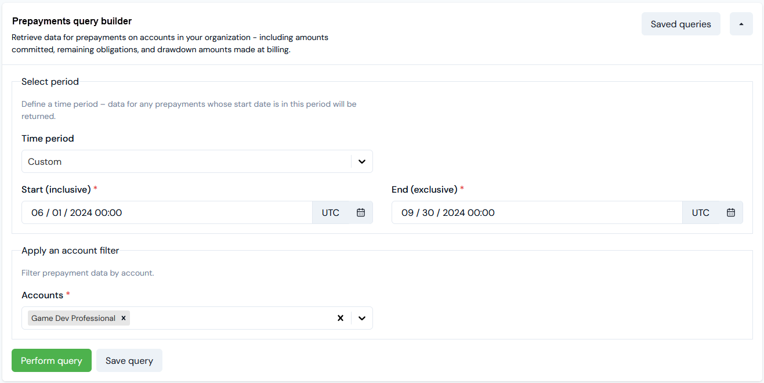This screenshot has height=383, width=764.
Task: Click the year portion of the End date
Action: (454, 212)
